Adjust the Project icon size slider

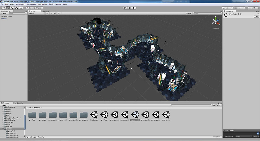(x=217, y=137)
